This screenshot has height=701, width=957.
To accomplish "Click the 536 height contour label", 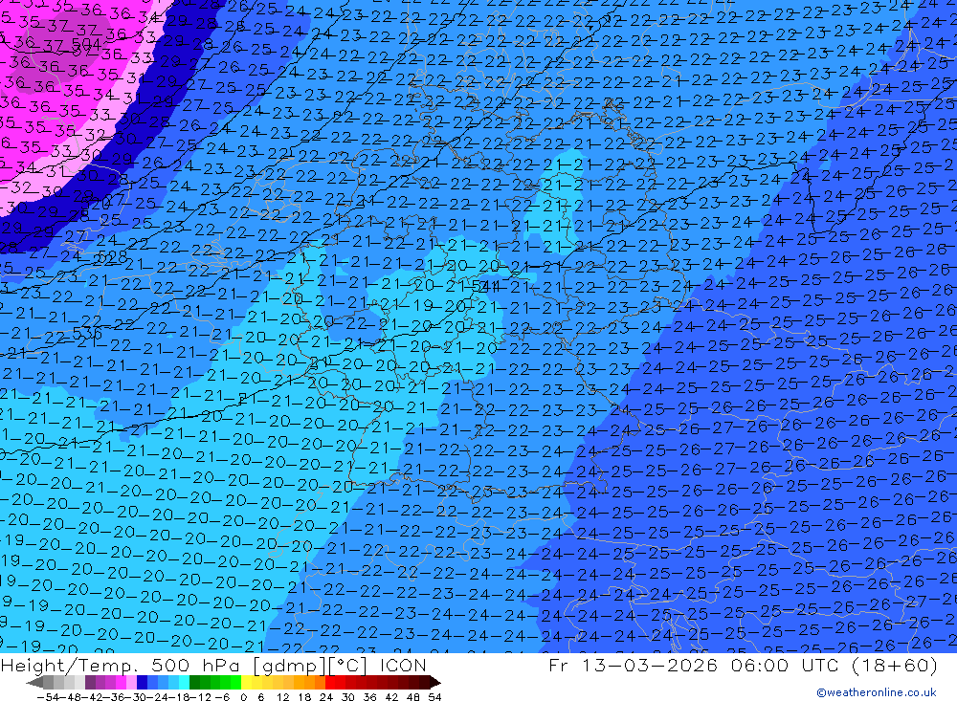I will click(87, 333).
